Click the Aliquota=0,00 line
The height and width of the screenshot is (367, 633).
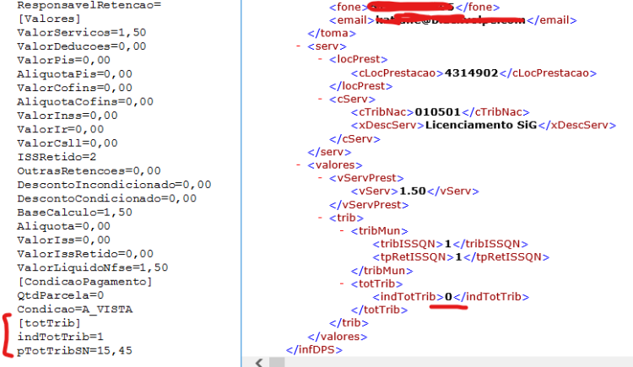click(63, 226)
